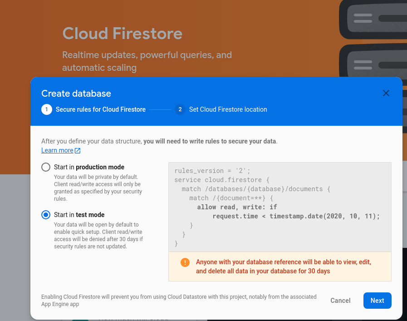
Task: Click the step 1 number circle
Action: 47,109
